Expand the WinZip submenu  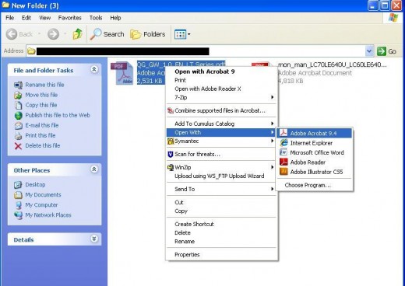pyautogui.click(x=272, y=167)
